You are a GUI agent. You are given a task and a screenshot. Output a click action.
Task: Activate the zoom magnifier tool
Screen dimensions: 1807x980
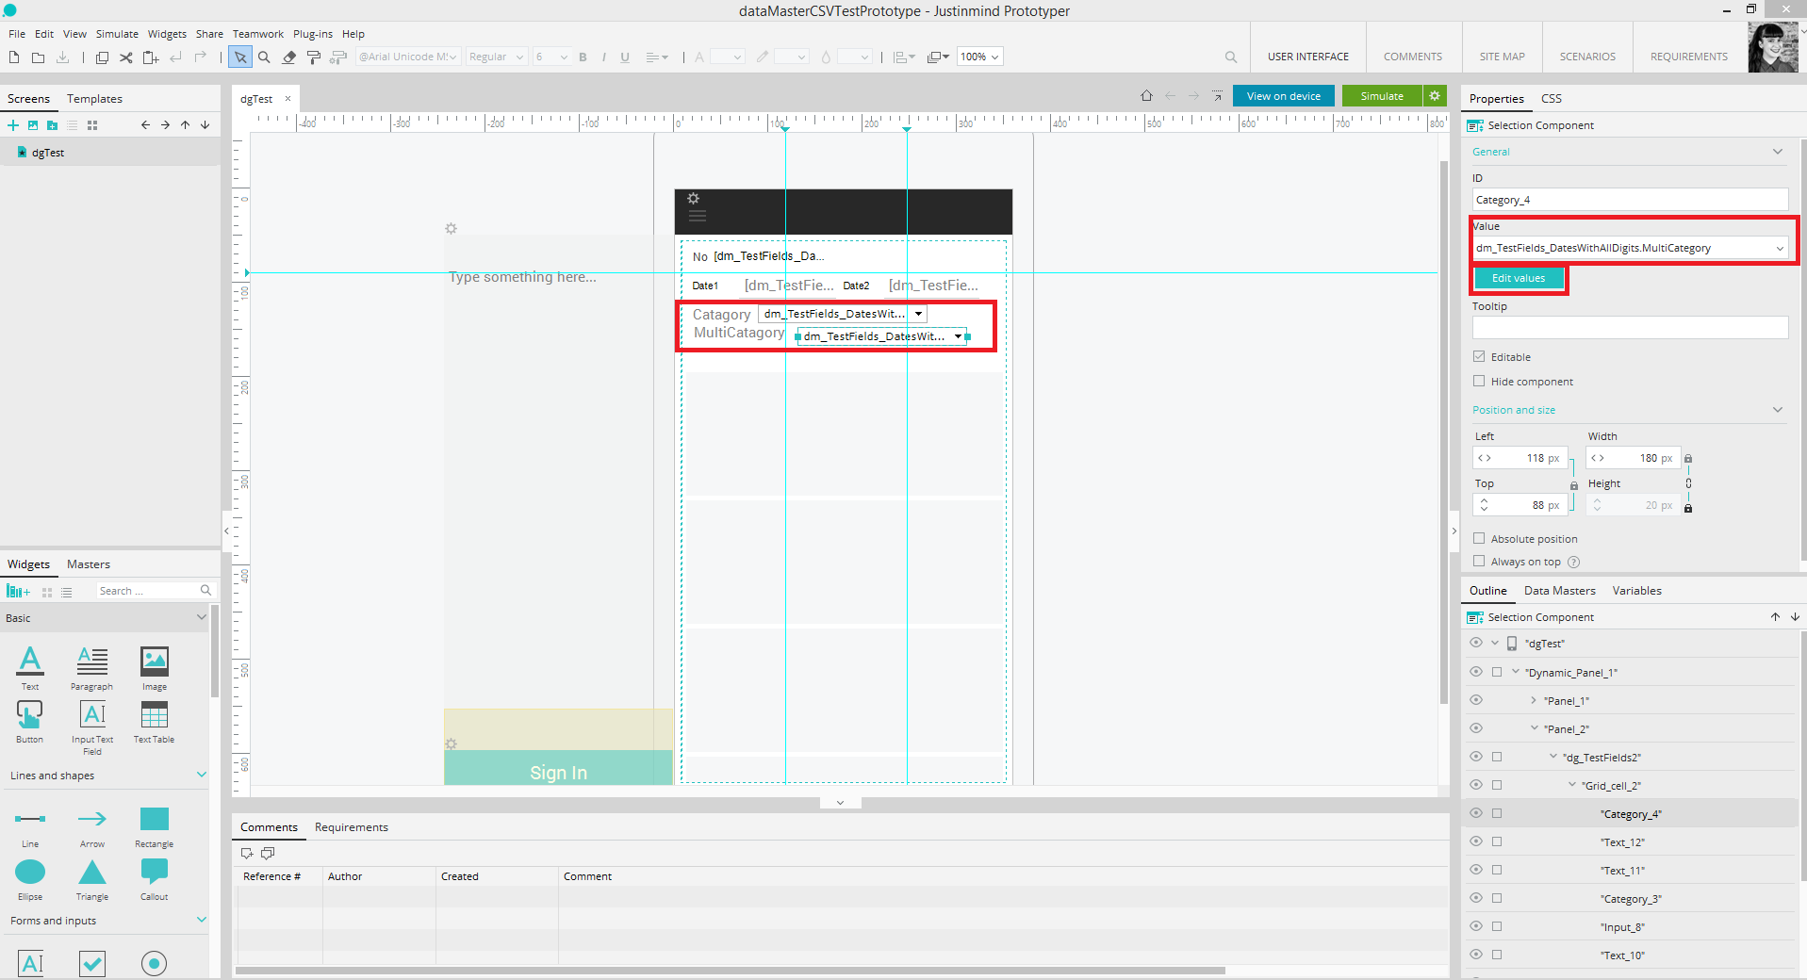click(265, 57)
